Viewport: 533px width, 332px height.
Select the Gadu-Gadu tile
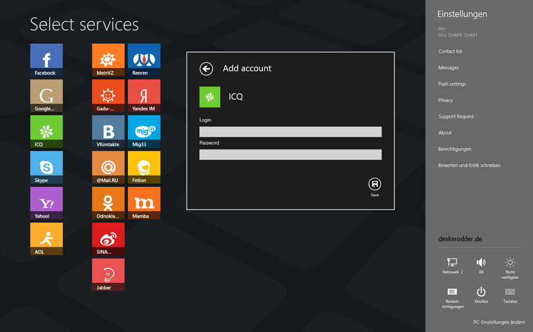(108, 95)
